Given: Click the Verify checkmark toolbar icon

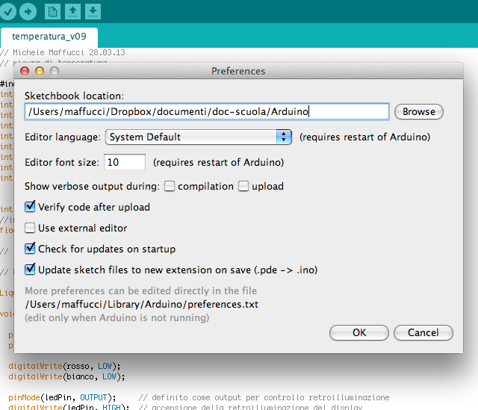Looking at the screenshot, I should click(8, 11).
